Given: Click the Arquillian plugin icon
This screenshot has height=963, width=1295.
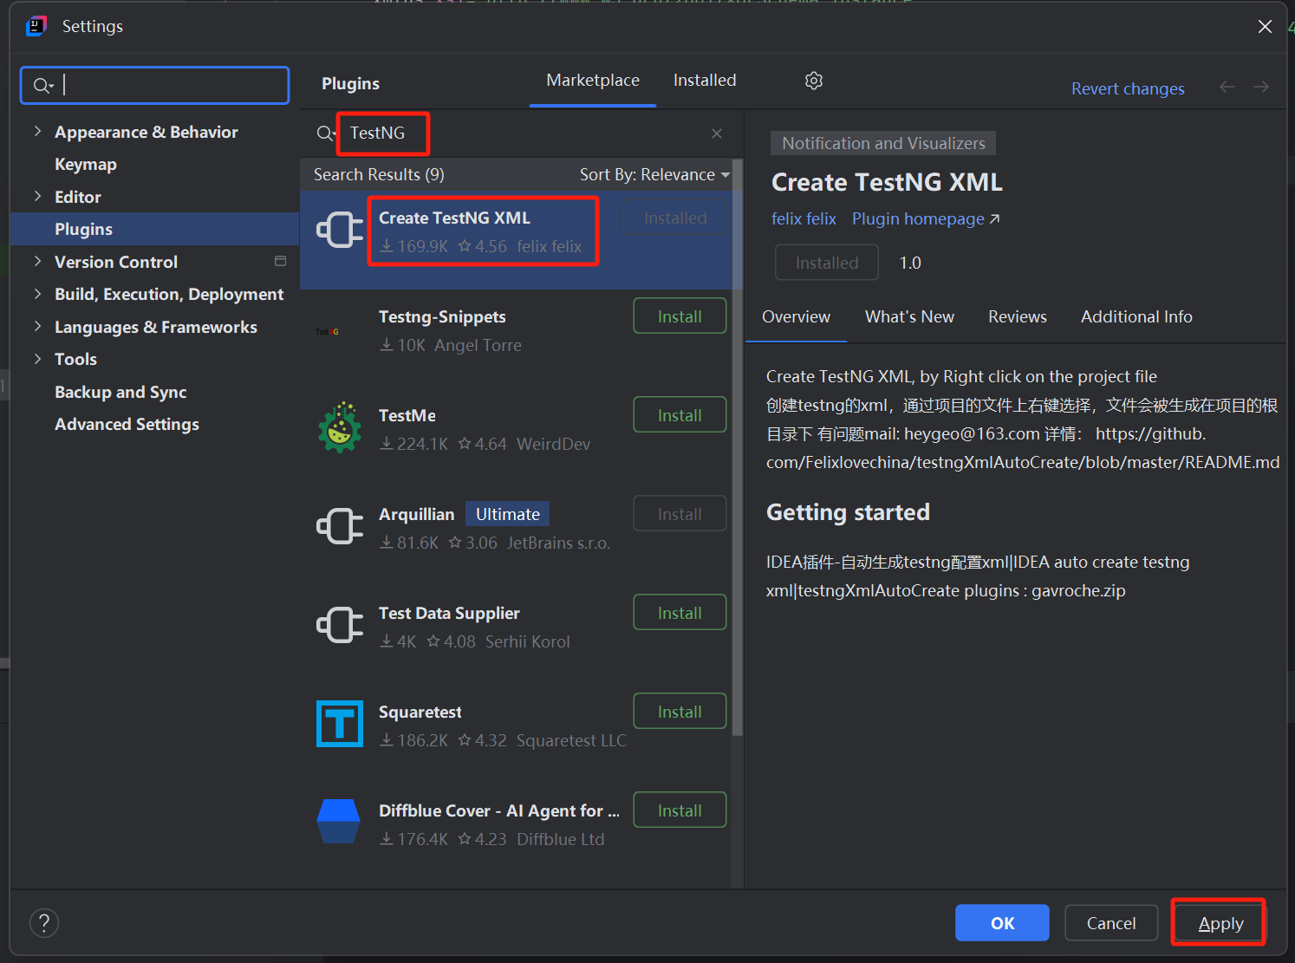Looking at the screenshot, I should 340,526.
